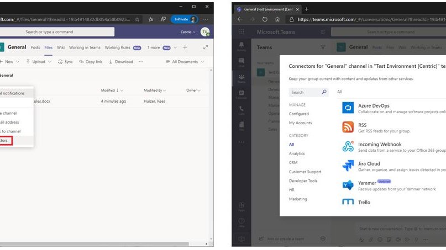Open the TU user avatar menu
Viewport: 446px width, 250px height.
(205, 32)
